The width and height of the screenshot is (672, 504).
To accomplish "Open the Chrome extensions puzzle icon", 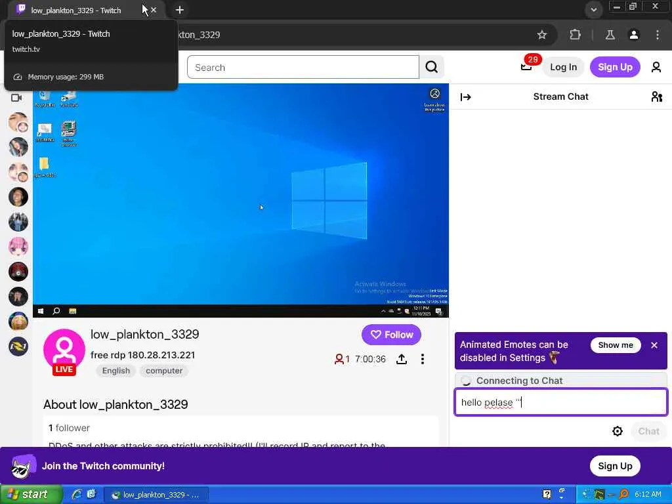I will pyautogui.click(x=575, y=35).
